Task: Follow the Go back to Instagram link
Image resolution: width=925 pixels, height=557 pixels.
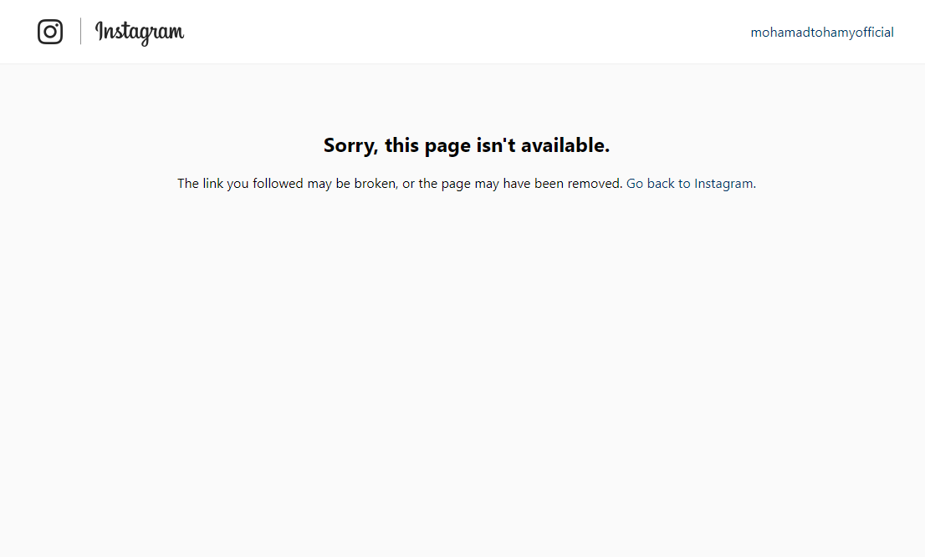Action: [x=690, y=184]
